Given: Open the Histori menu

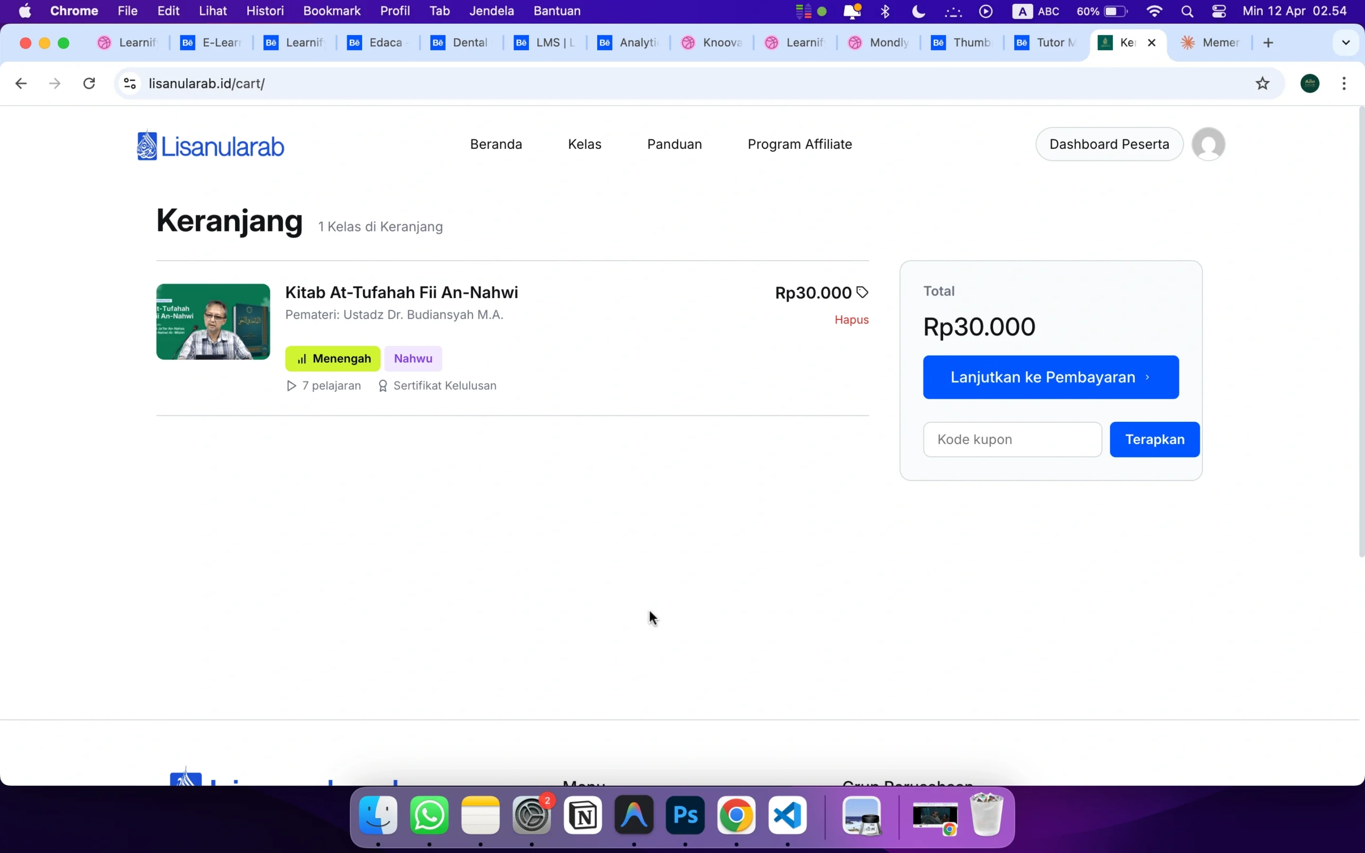Looking at the screenshot, I should coord(266,11).
